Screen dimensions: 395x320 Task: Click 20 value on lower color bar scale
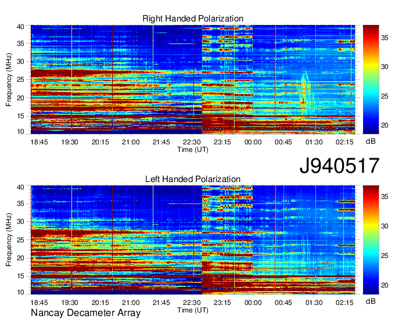point(385,285)
